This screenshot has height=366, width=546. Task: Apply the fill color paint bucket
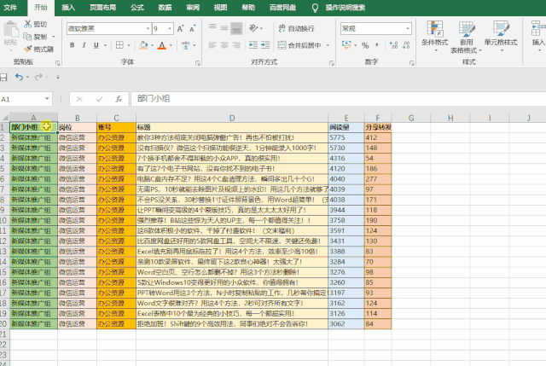coord(143,45)
